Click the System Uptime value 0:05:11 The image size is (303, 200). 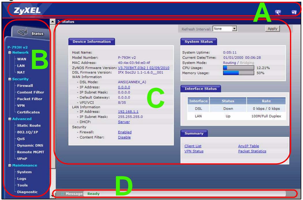pyautogui.click(x=229, y=52)
